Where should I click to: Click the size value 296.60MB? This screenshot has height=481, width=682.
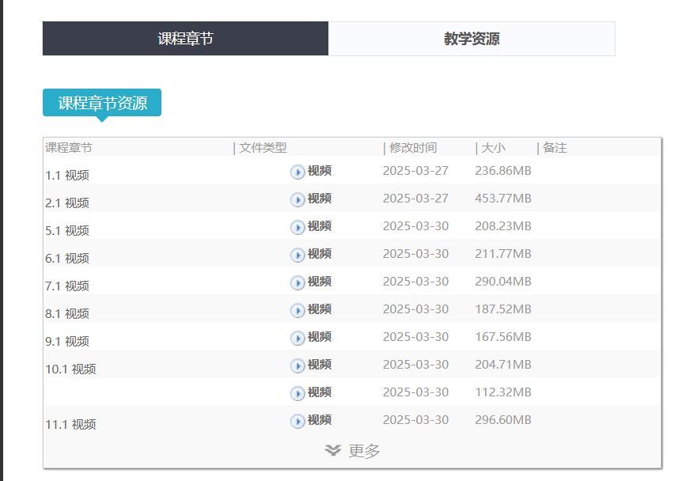click(503, 420)
